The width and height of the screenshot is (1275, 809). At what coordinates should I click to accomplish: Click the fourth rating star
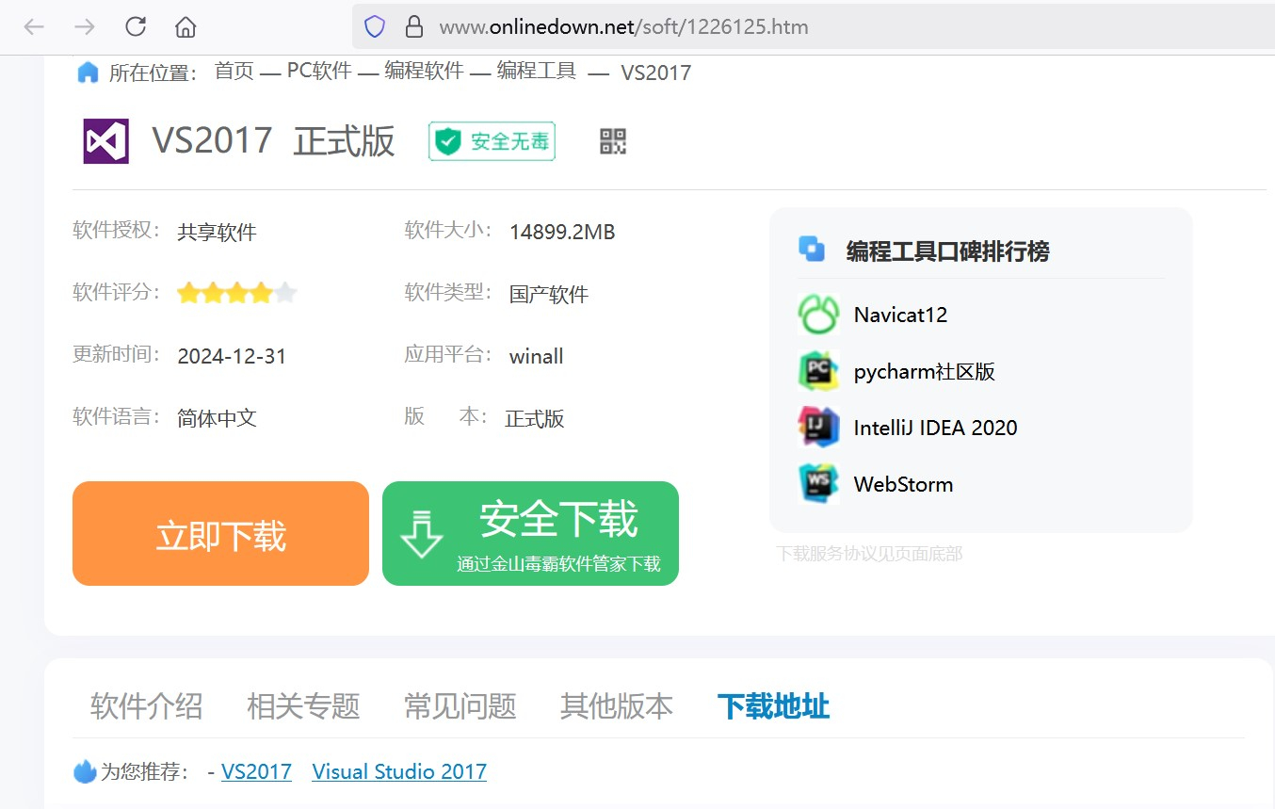point(261,294)
